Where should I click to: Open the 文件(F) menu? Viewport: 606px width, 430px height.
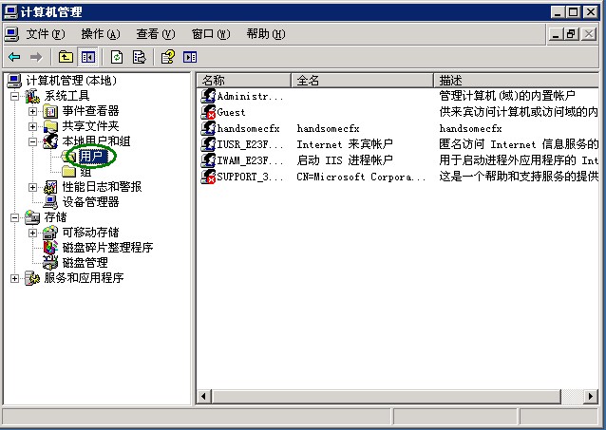46,34
